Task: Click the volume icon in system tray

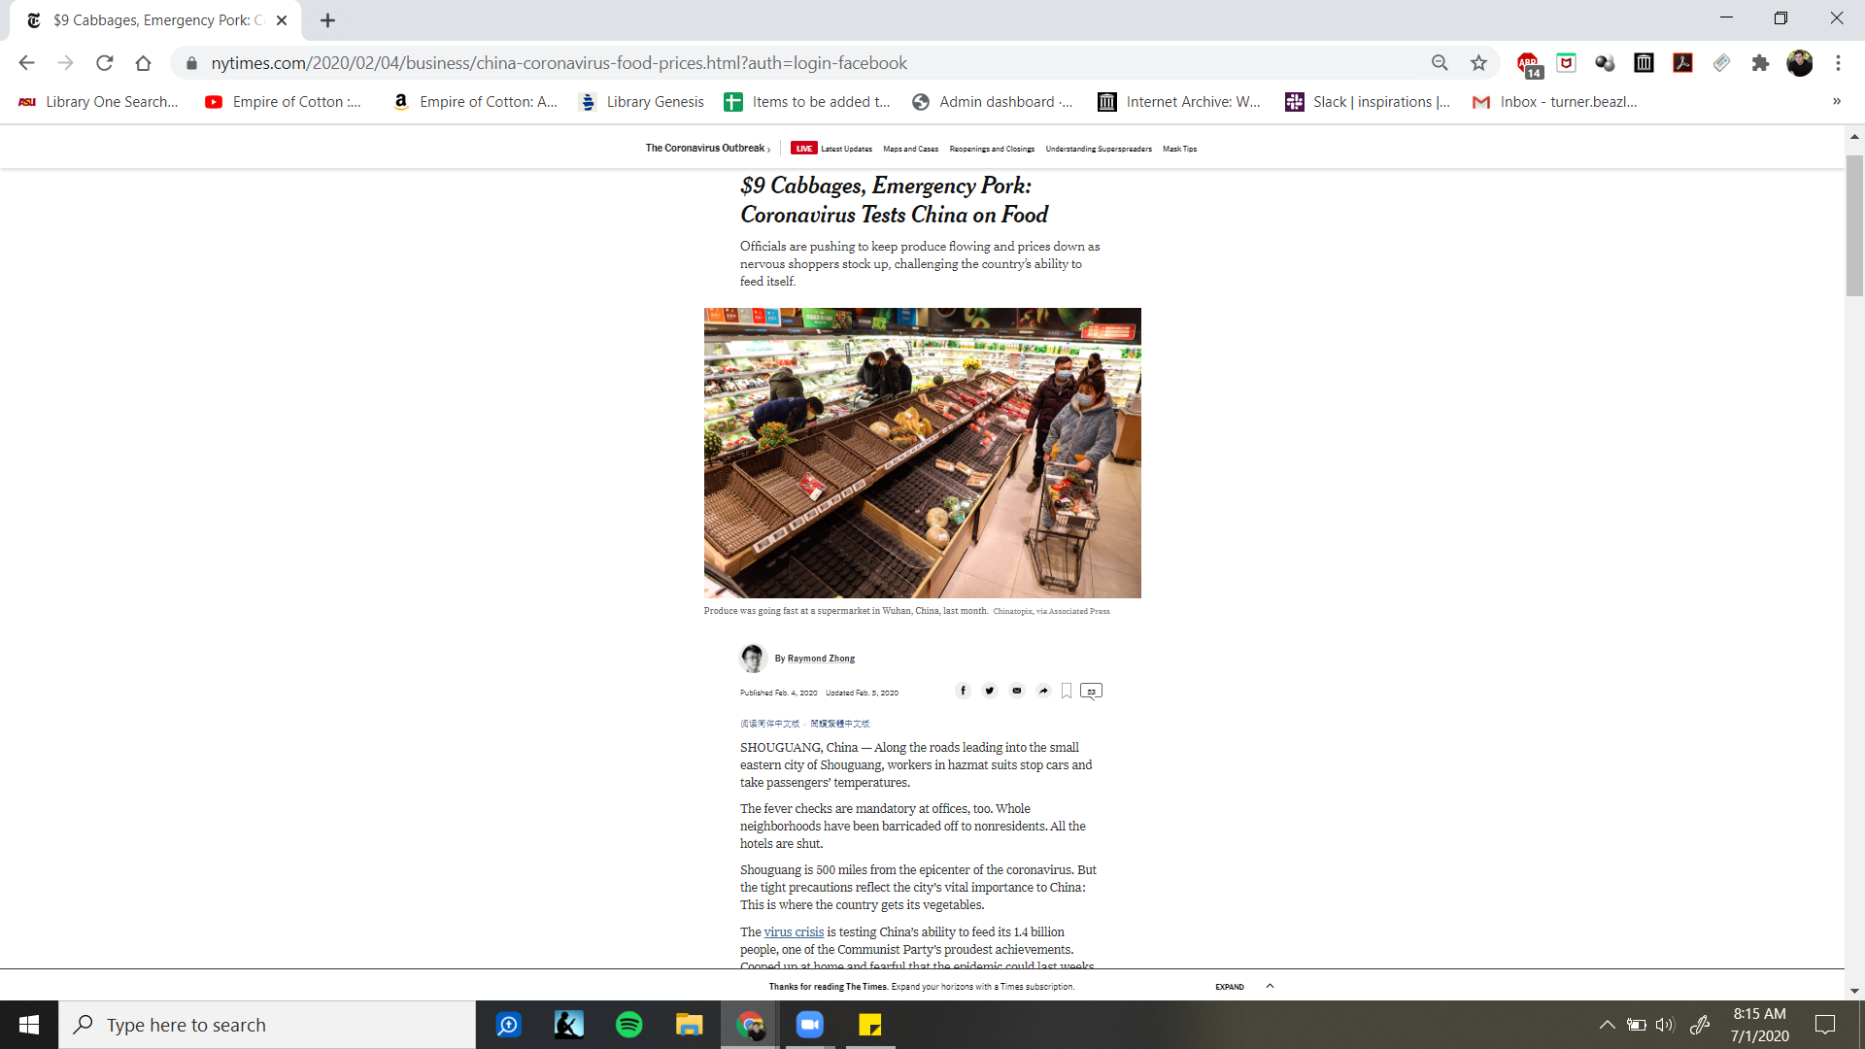Action: (1665, 1025)
